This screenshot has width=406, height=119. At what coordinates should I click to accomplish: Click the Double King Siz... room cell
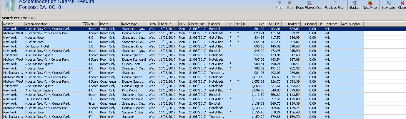135,86
